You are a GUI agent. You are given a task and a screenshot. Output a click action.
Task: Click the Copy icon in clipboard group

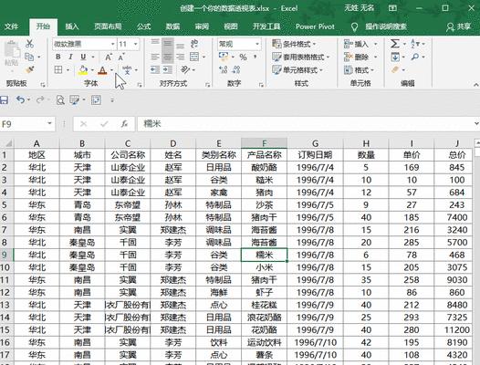coord(29,57)
